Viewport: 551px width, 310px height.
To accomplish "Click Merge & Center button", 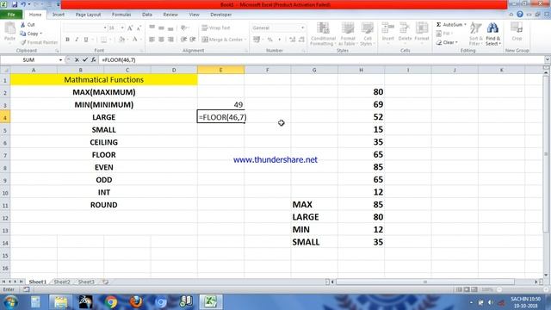I will (224, 40).
